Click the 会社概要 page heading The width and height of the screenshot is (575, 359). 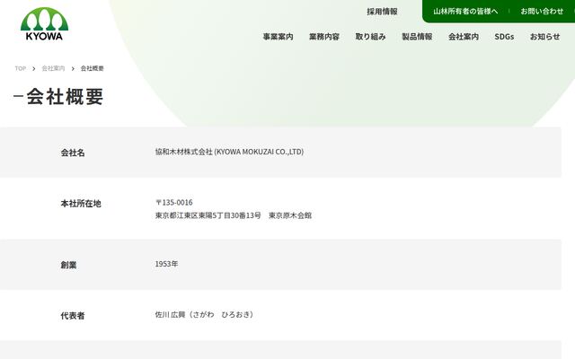tap(65, 96)
